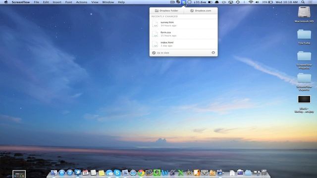Open Spotlight search magnifier
The height and width of the screenshot is (178, 317).
click(303, 2)
